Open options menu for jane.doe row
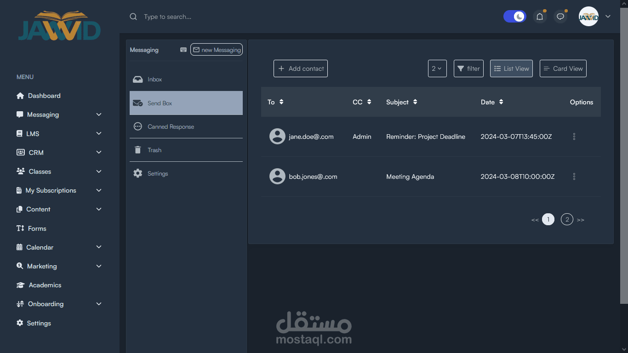628x353 pixels. [574, 137]
